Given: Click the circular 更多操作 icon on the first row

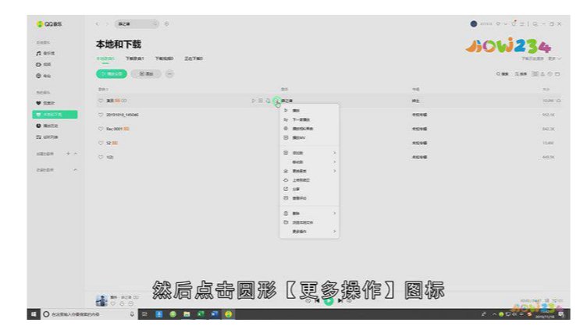Looking at the screenshot, I should coord(276,101).
